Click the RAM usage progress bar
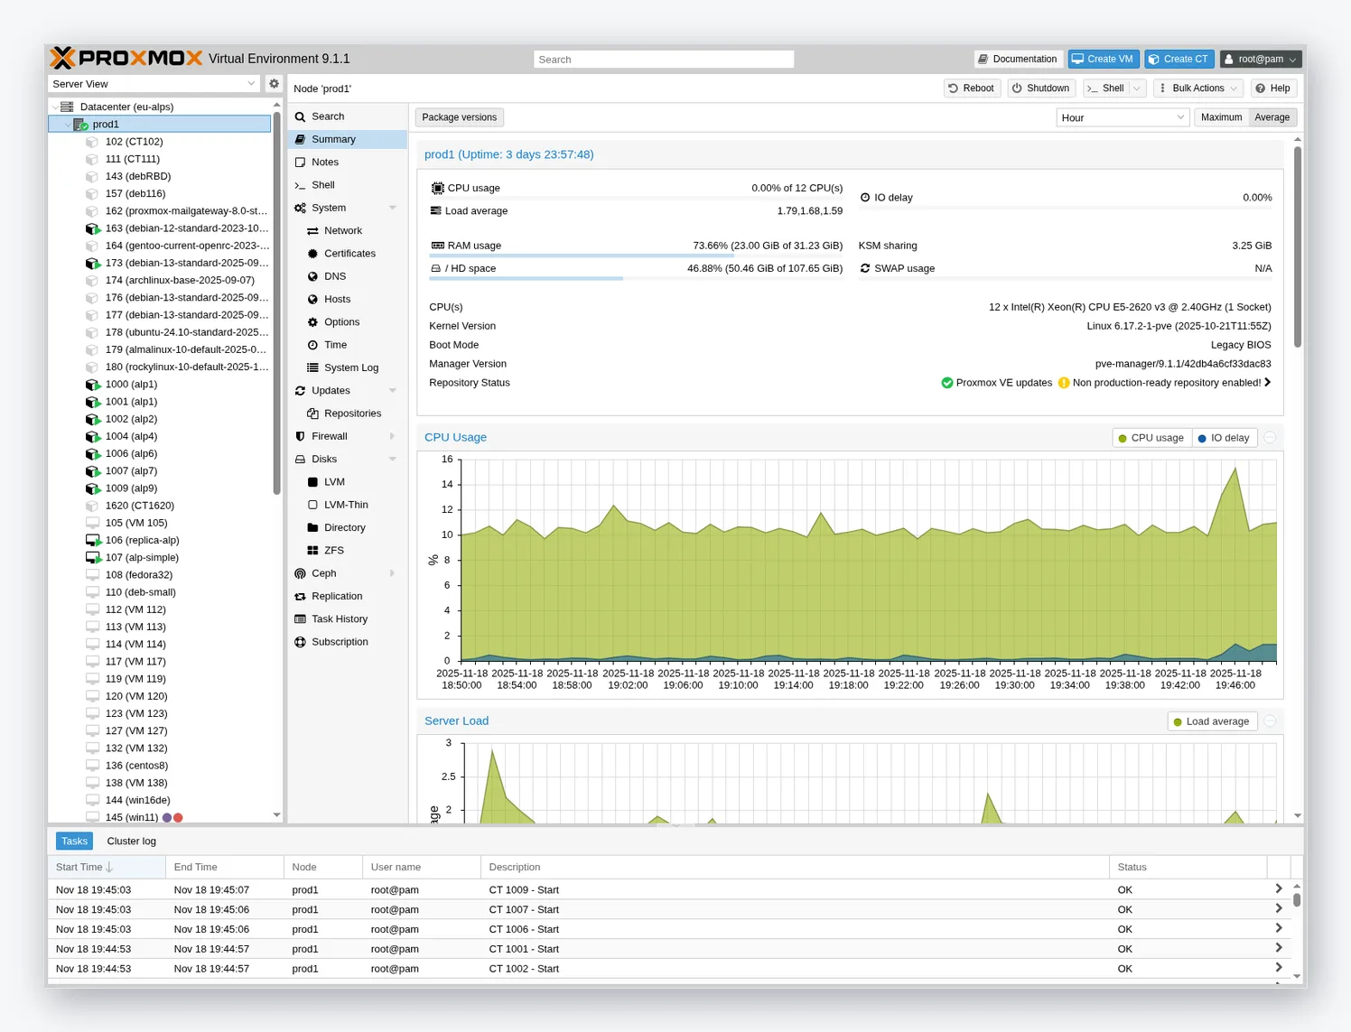This screenshot has width=1351, height=1032. pos(637,256)
